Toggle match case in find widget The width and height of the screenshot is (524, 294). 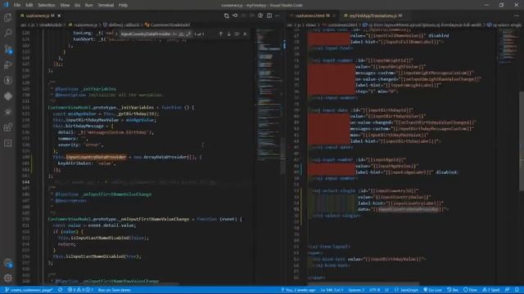[x=175, y=34]
